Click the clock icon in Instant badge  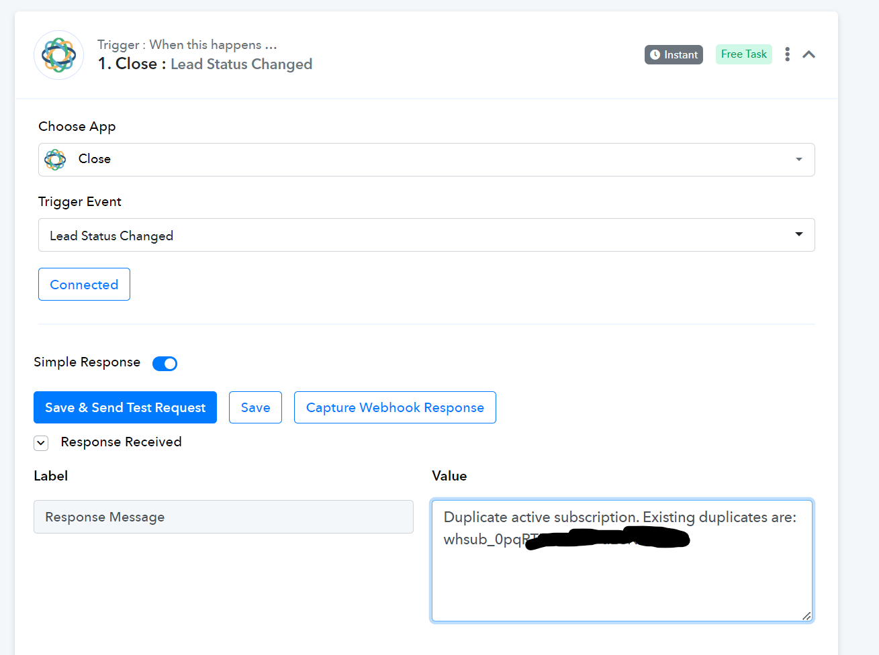(x=655, y=55)
